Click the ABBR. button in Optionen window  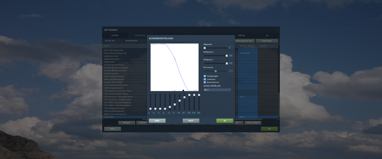(x=113, y=129)
